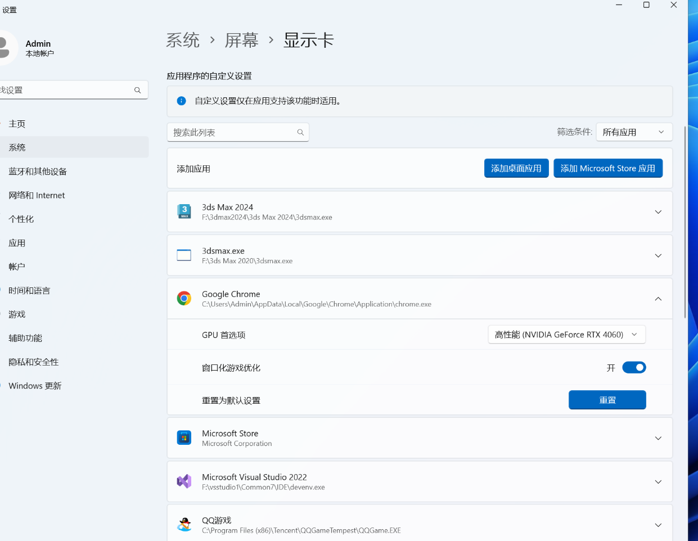Click the 重置为默认设置 label
Viewport: 698px width, 541px height.
[231, 400]
